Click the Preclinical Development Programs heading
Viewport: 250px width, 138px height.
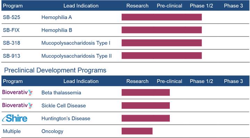(x=55, y=70)
